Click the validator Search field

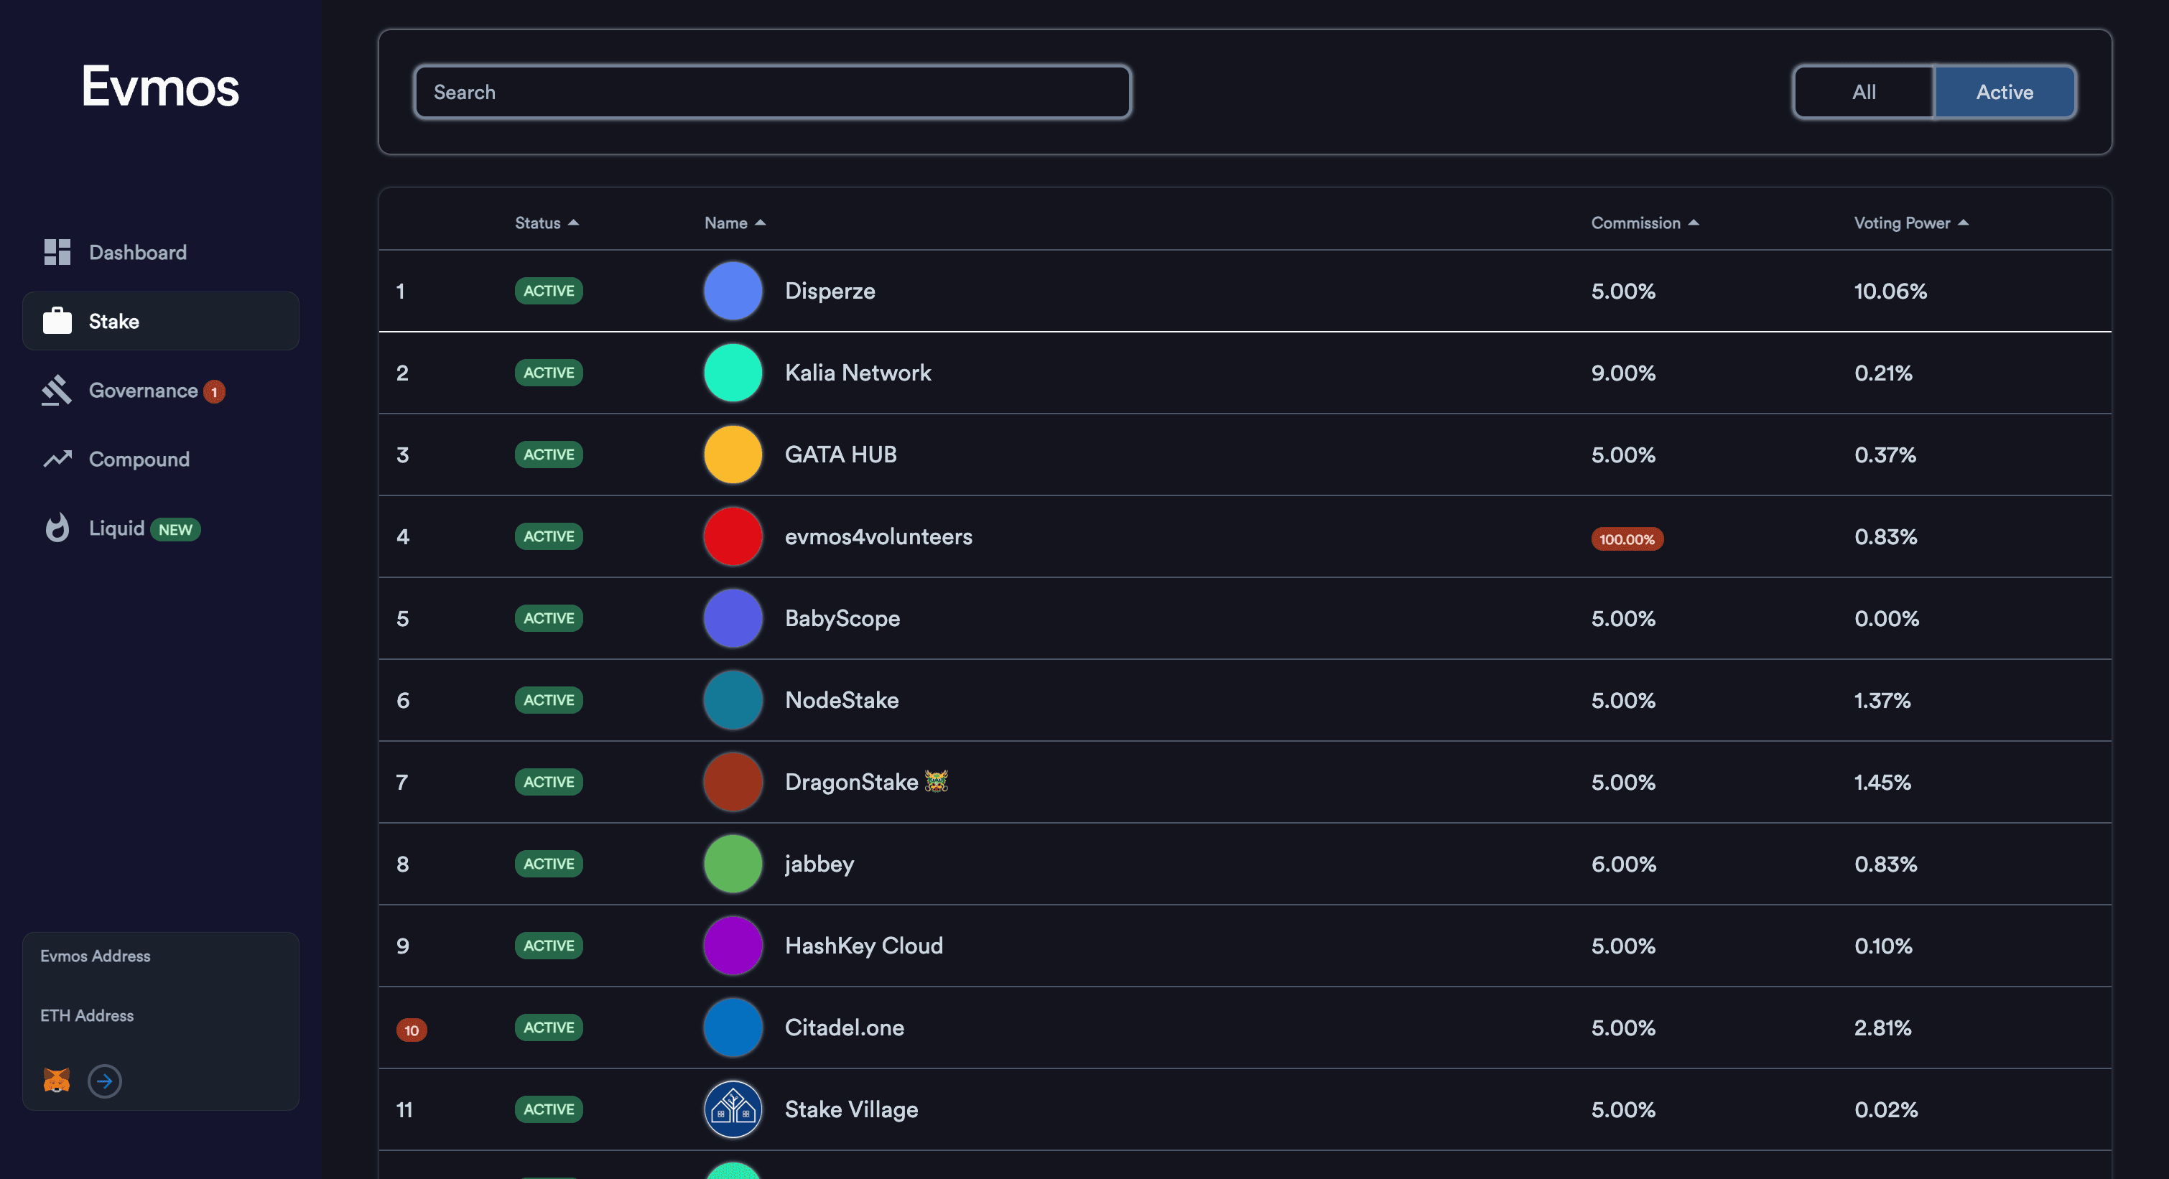pyautogui.click(x=772, y=92)
